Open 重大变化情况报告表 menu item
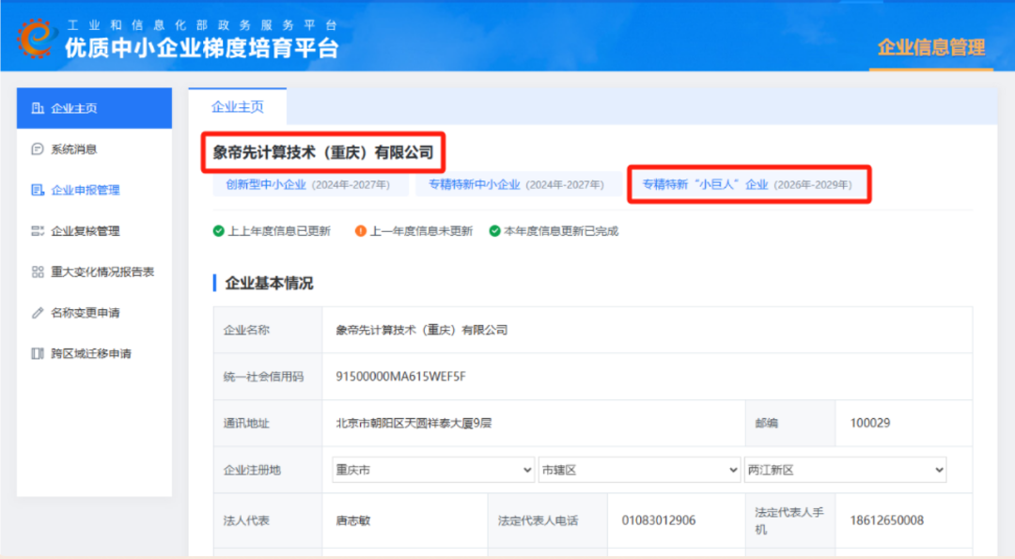The image size is (1015, 559). click(95, 272)
